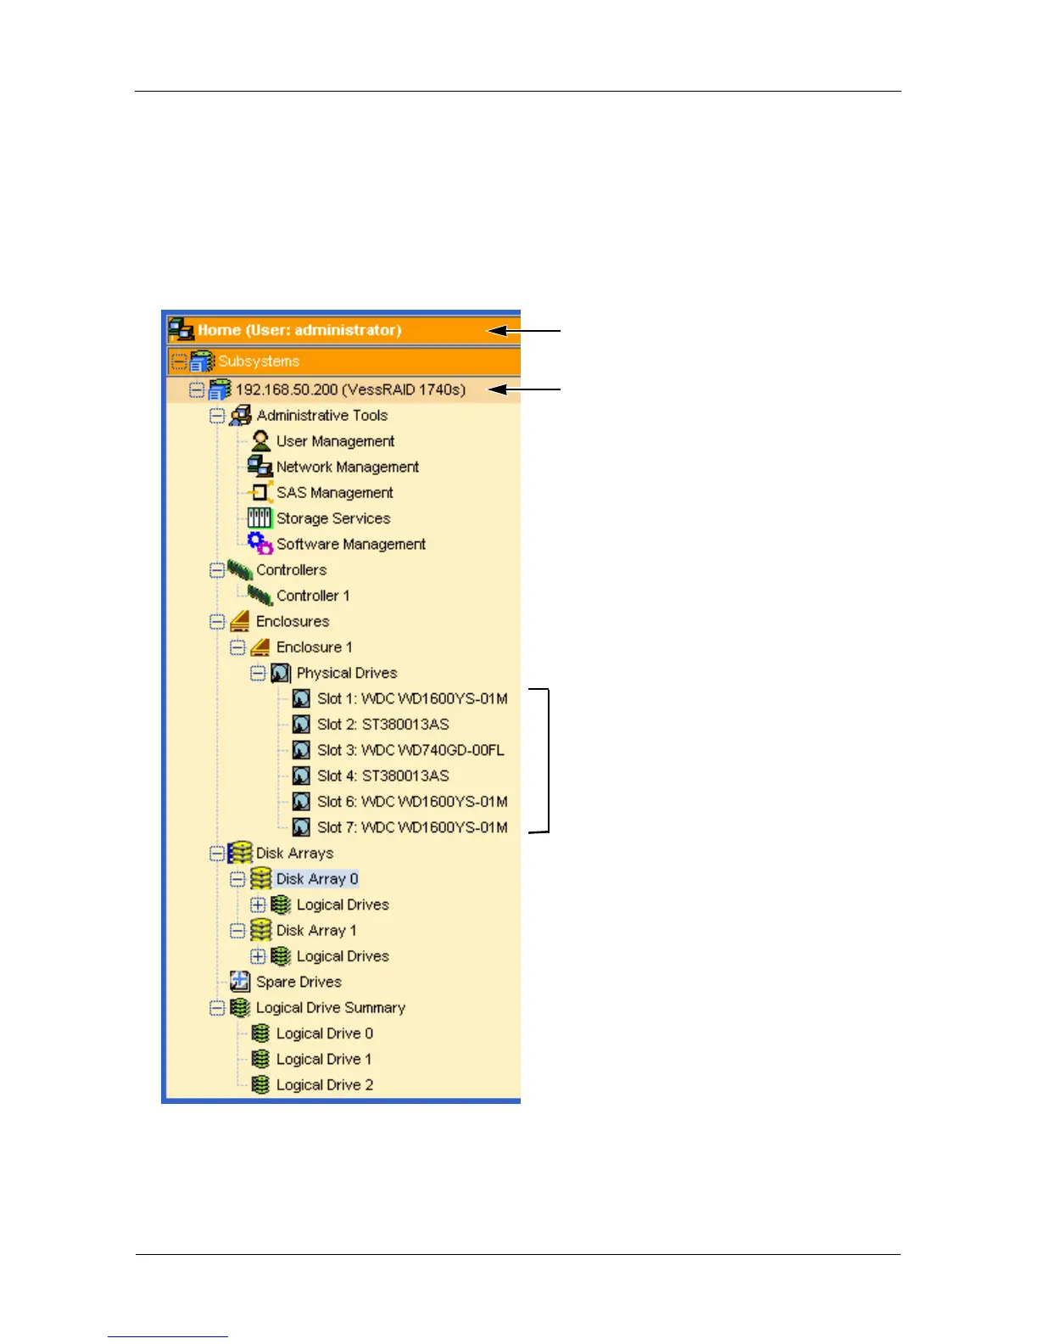1038x1344 pixels.
Task: Click the SAS Management icon
Action: (260, 492)
